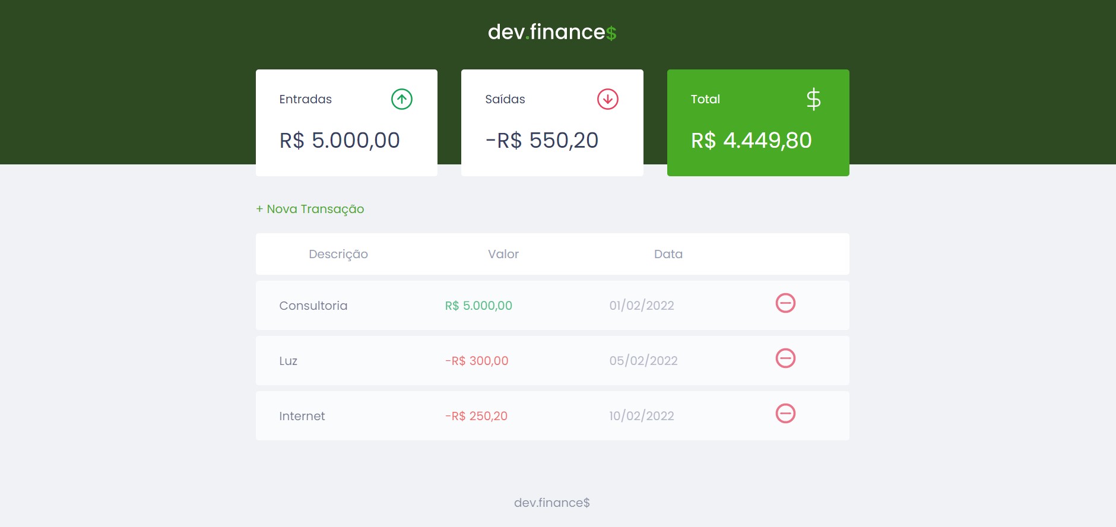Select the -R$ 250,20 Internet value
Image resolution: width=1116 pixels, height=527 pixels.
coord(476,415)
